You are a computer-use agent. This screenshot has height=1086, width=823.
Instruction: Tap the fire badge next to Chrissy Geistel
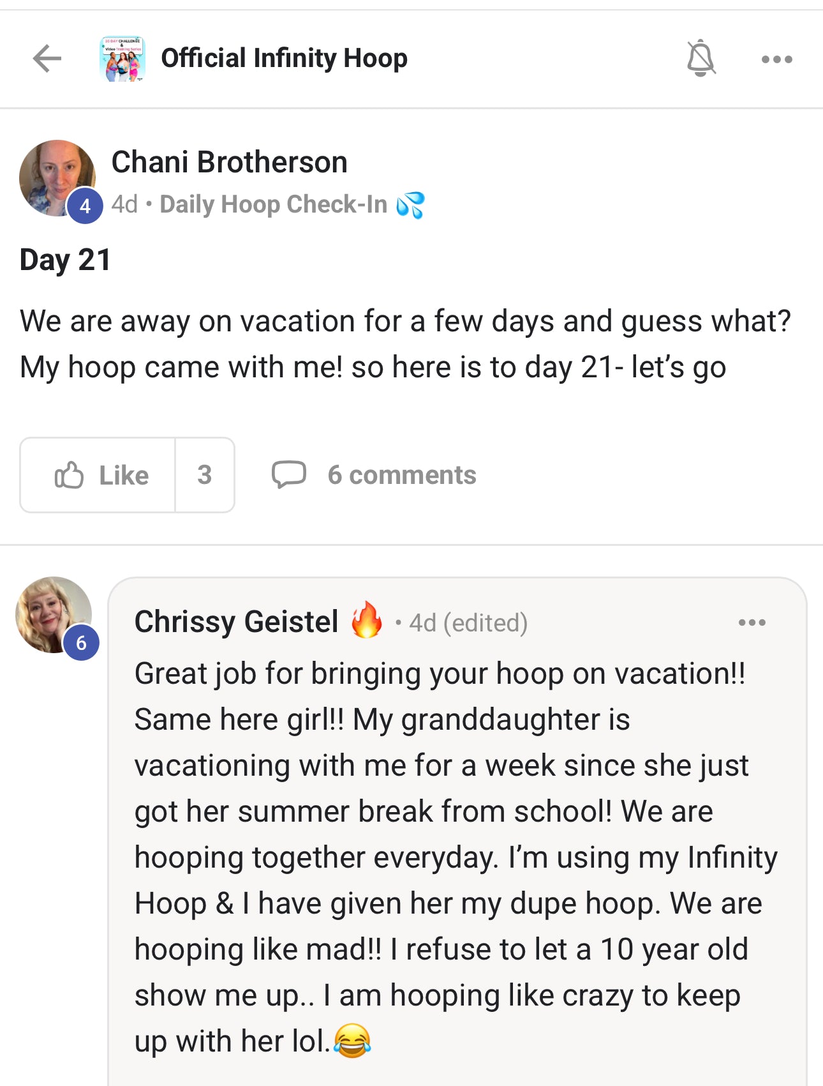367,620
